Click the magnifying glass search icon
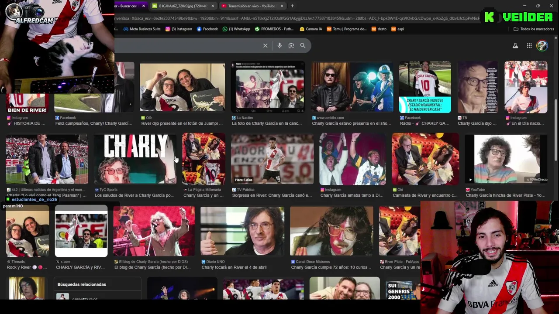The width and height of the screenshot is (559, 314). 303,45
